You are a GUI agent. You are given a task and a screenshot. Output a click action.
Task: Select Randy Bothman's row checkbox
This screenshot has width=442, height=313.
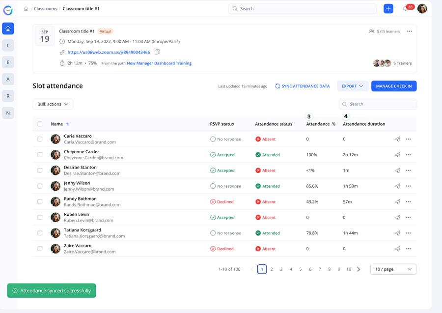[x=40, y=201]
